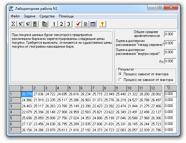Select cell 27.968 in row 5
The height and width of the screenshot is (143, 186).
tap(144, 118)
